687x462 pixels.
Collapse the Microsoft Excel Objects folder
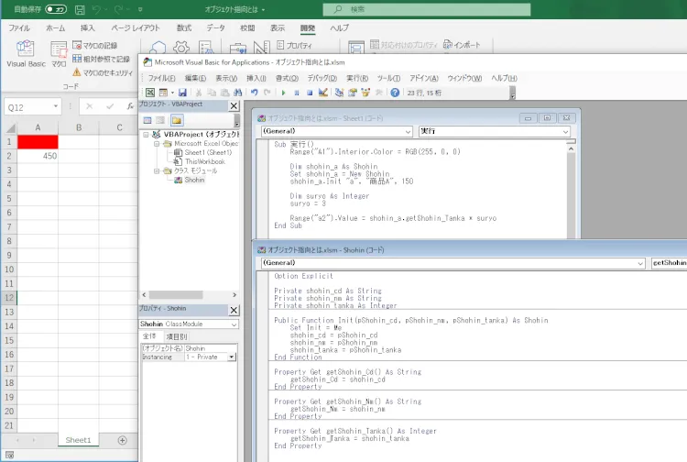point(157,143)
